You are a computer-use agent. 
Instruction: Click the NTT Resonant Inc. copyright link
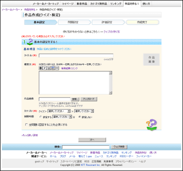click(91, 165)
